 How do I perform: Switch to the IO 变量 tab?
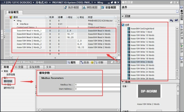click(x=20, y=67)
